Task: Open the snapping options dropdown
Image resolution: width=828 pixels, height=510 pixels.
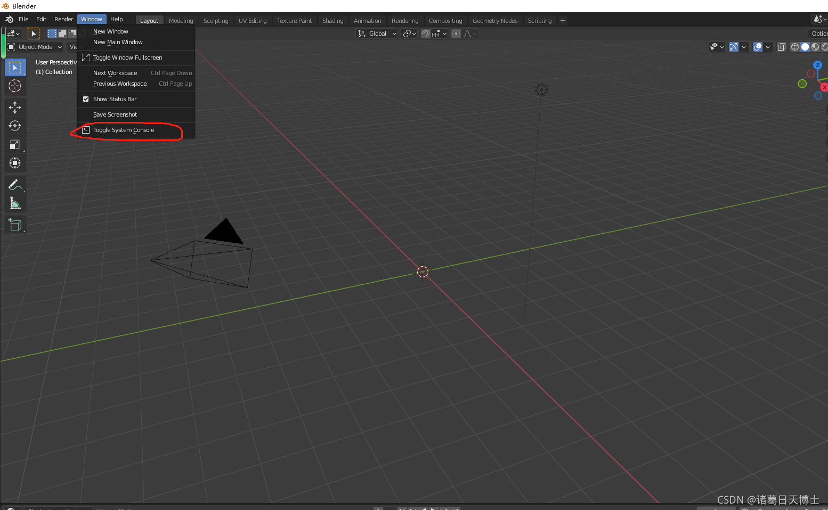Action: click(440, 34)
